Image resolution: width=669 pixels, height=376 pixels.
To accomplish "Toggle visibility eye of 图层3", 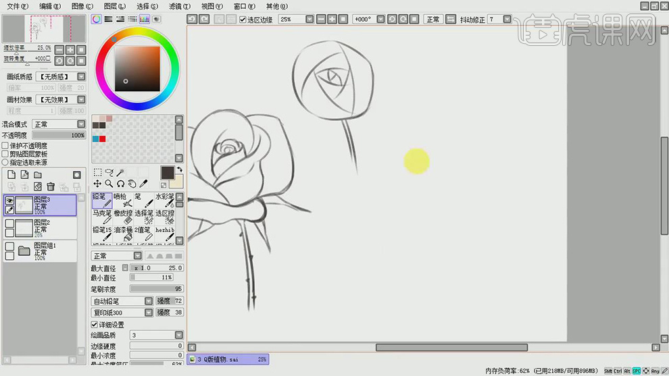I will (x=9, y=200).
